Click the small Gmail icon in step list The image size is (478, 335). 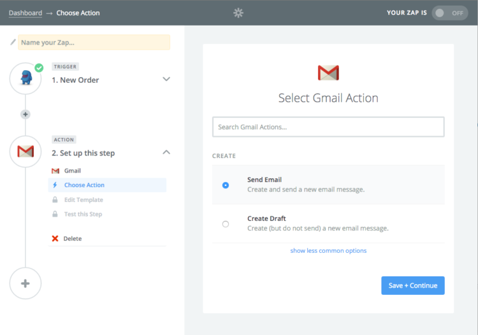[x=55, y=171]
